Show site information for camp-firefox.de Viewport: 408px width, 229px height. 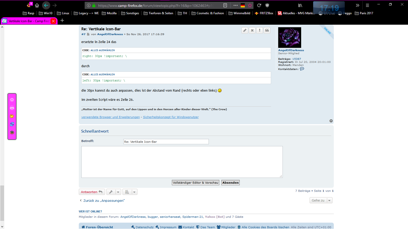point(88,5)
